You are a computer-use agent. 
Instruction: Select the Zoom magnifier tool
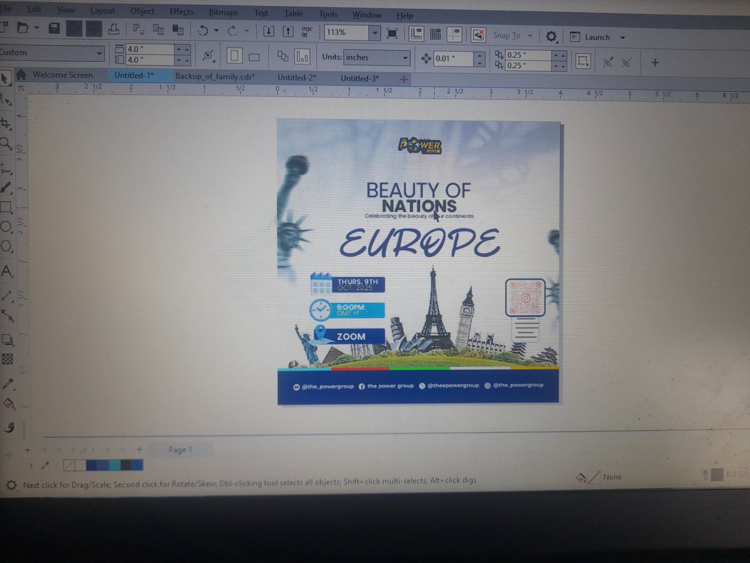tap(6, 144)
